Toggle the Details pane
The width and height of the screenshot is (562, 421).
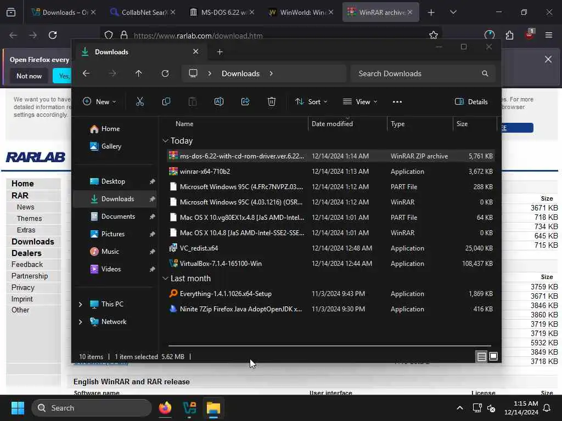[x=471, y=101]
